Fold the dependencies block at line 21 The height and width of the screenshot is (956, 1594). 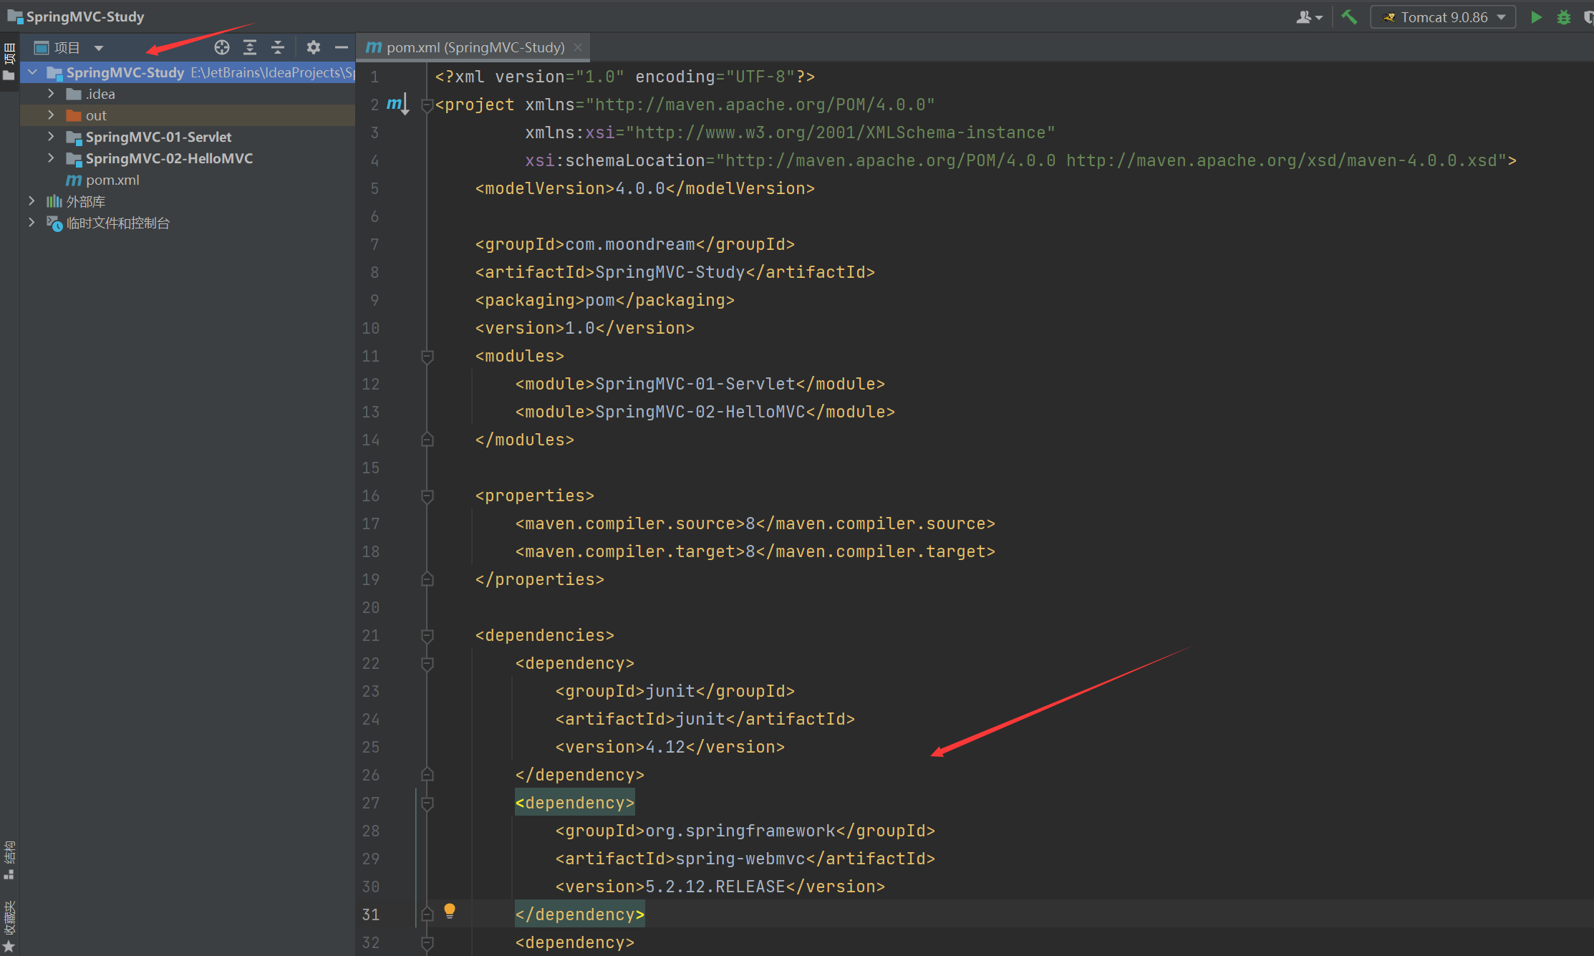428,635
